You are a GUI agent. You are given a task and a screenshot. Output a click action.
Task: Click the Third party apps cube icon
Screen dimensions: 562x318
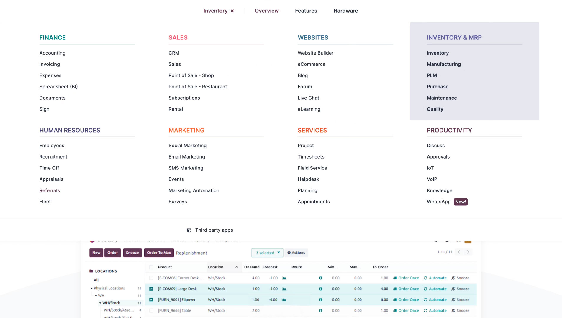(x=189, y=230)
